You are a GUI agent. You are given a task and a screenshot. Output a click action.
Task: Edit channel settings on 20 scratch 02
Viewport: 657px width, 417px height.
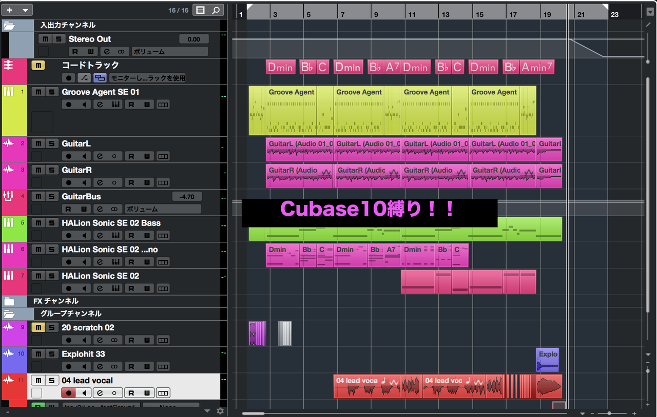[101, 340]
